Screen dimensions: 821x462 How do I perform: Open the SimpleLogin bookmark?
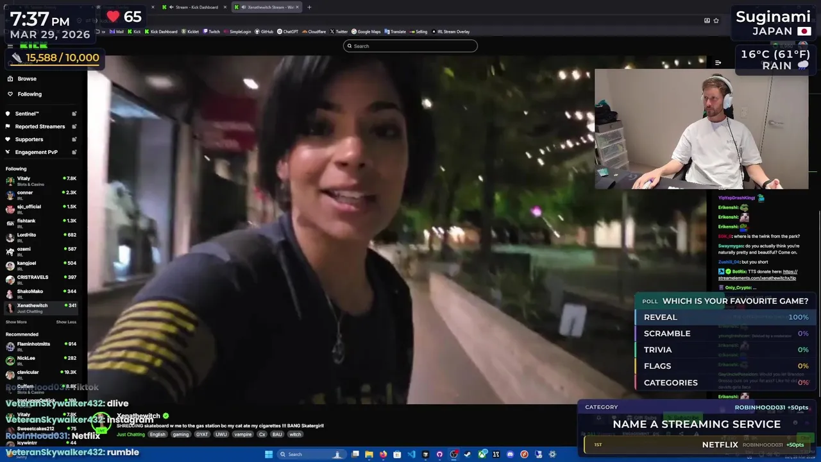point(237,31)
